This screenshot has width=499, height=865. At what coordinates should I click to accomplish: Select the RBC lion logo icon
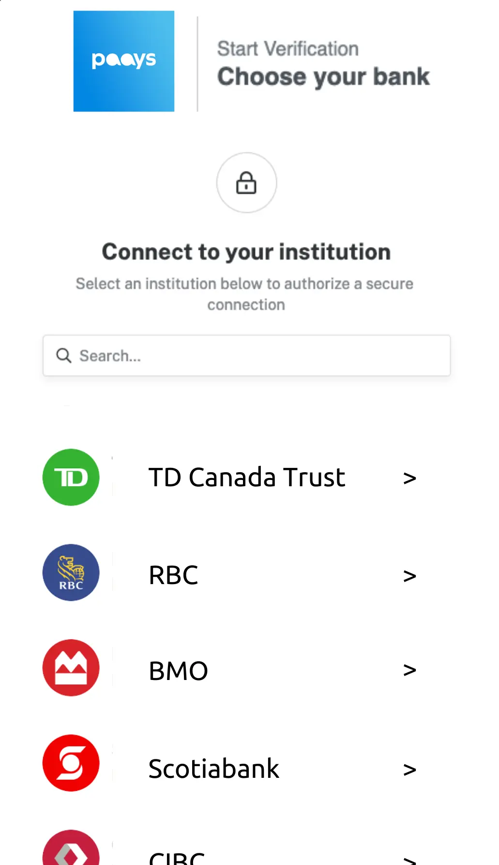[71, 572]
